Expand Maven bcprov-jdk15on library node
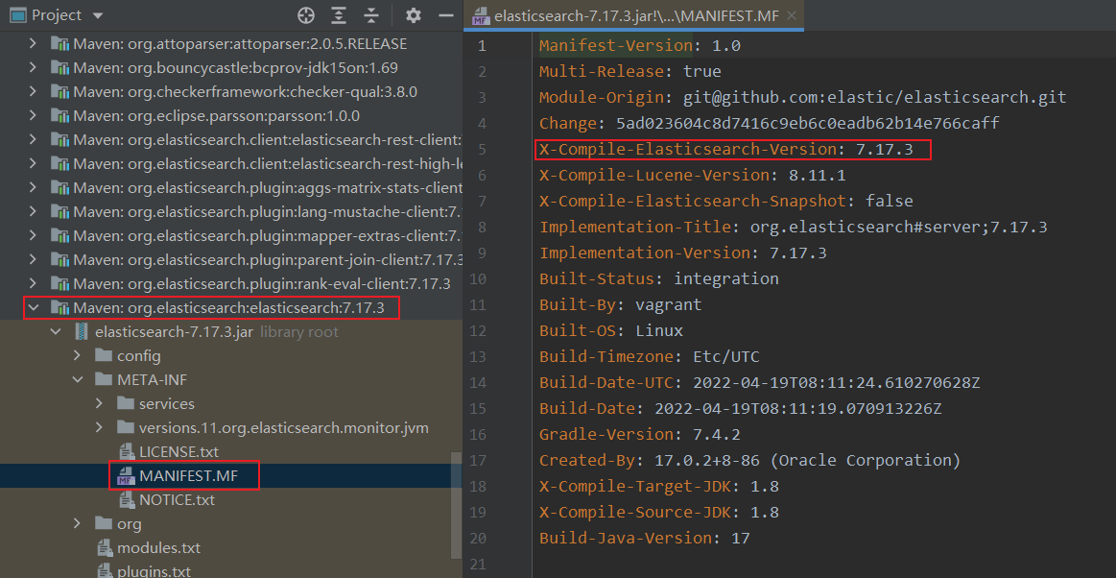 32,68
